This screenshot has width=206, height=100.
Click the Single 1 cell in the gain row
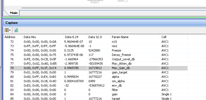click(x=166, y=94)
